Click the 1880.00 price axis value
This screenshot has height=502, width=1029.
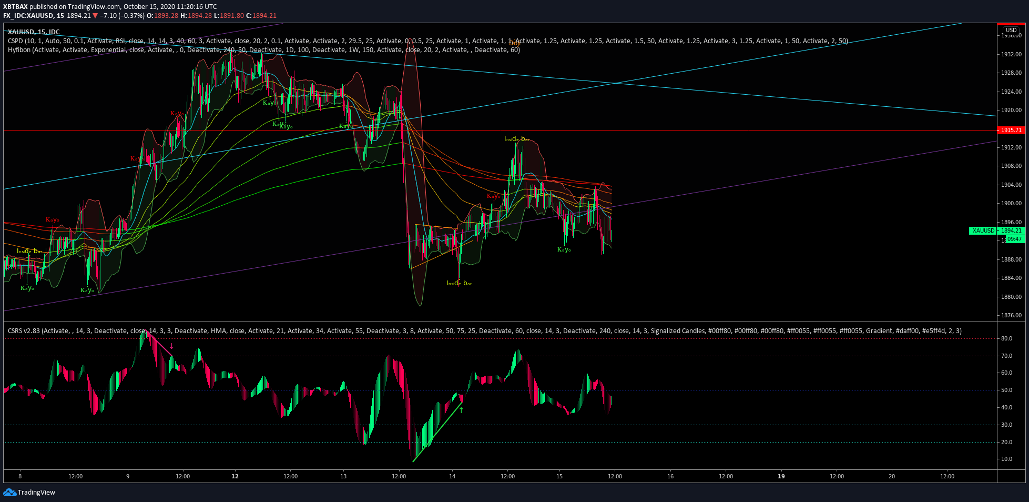pos(1011,297)
